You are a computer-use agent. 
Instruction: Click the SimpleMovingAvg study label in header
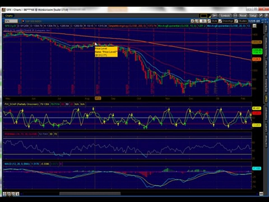pyautogui.click(x=127, y=26)
